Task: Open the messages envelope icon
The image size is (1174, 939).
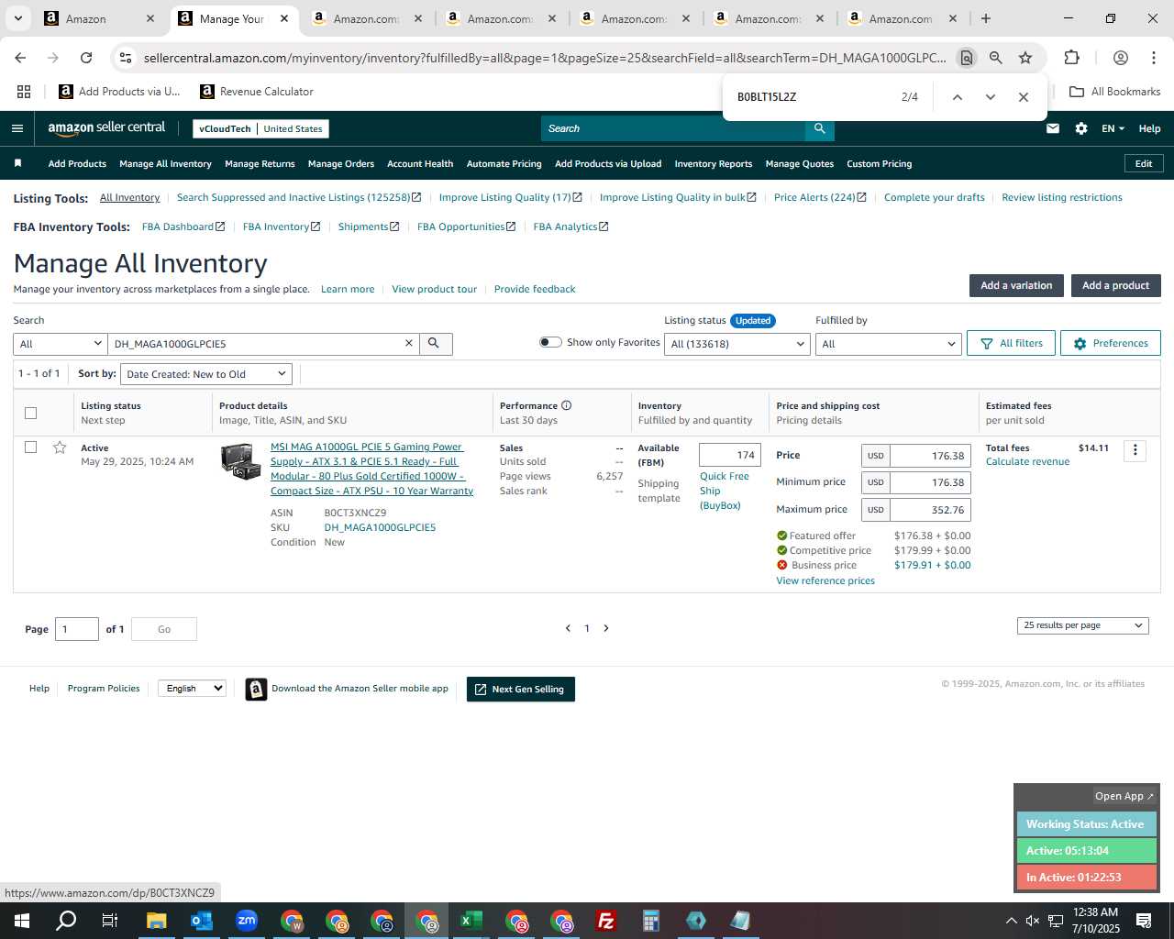Action: tap(1053, 128)
